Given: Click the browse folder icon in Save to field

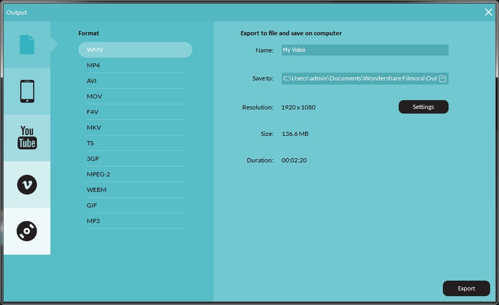Looking at the screenshot, I should tap(442, 78).
